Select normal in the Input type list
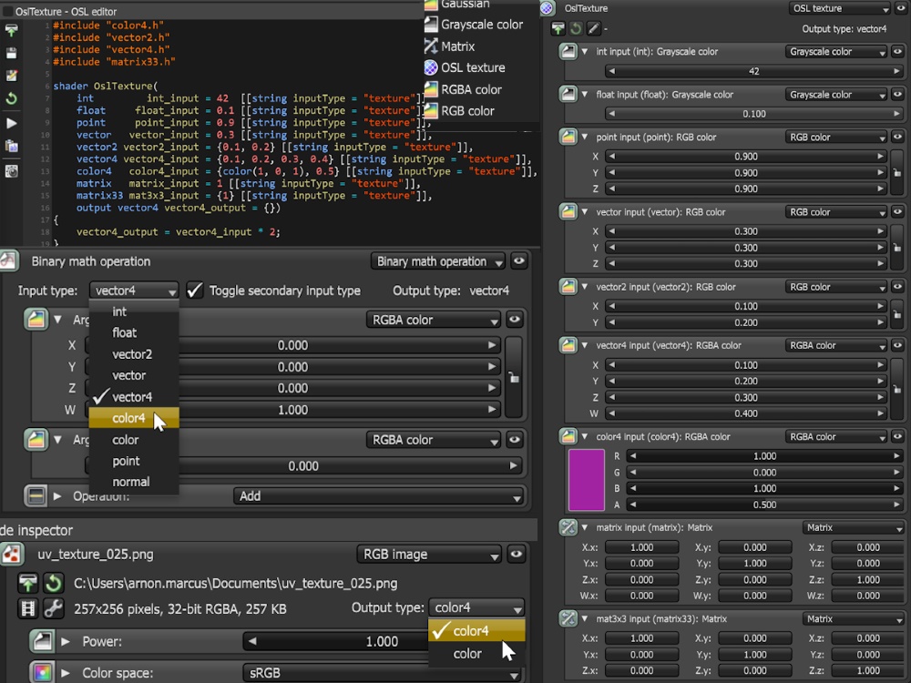Screen dimensions: 911x683 [x=134, y=482]
